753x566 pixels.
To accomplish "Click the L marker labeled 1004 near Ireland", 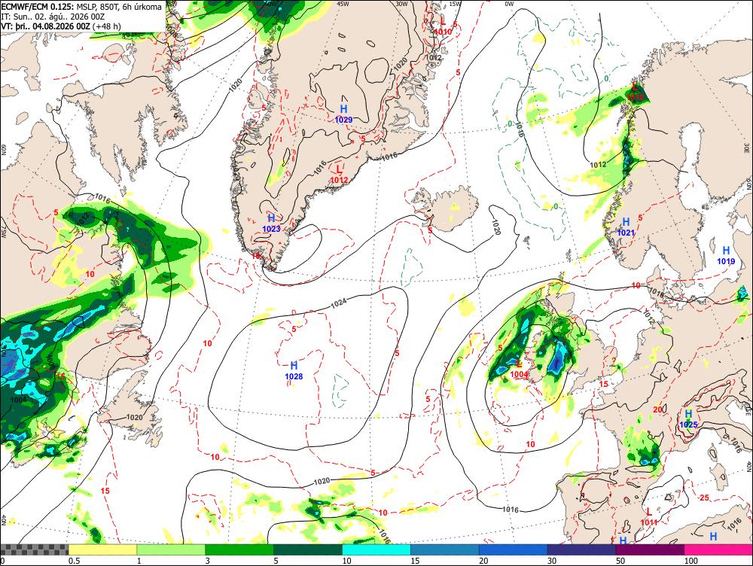I will [x=519, y=364].
